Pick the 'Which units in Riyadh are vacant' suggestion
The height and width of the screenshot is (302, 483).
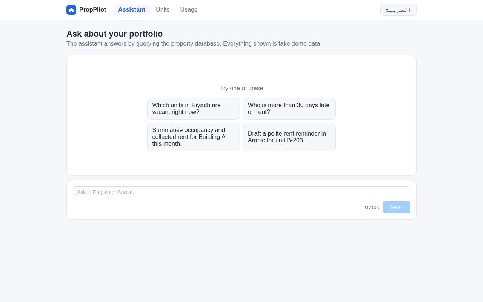coord(194,109)
